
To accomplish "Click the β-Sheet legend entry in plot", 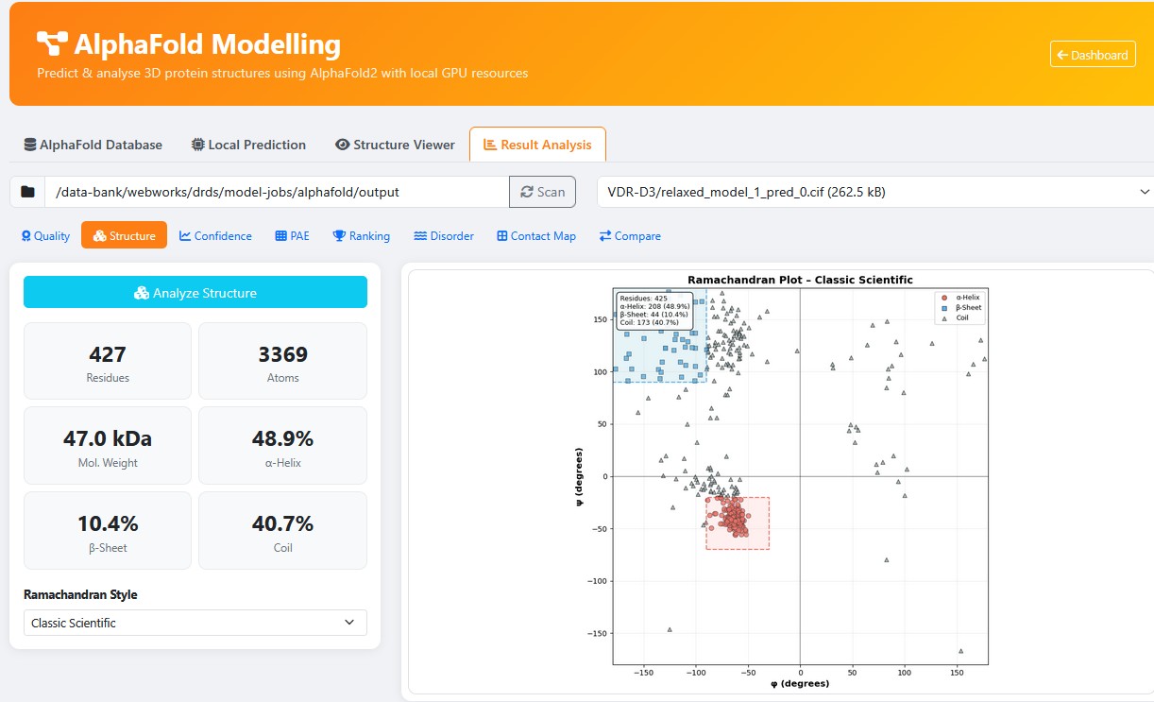I will [x=960, y=308].
